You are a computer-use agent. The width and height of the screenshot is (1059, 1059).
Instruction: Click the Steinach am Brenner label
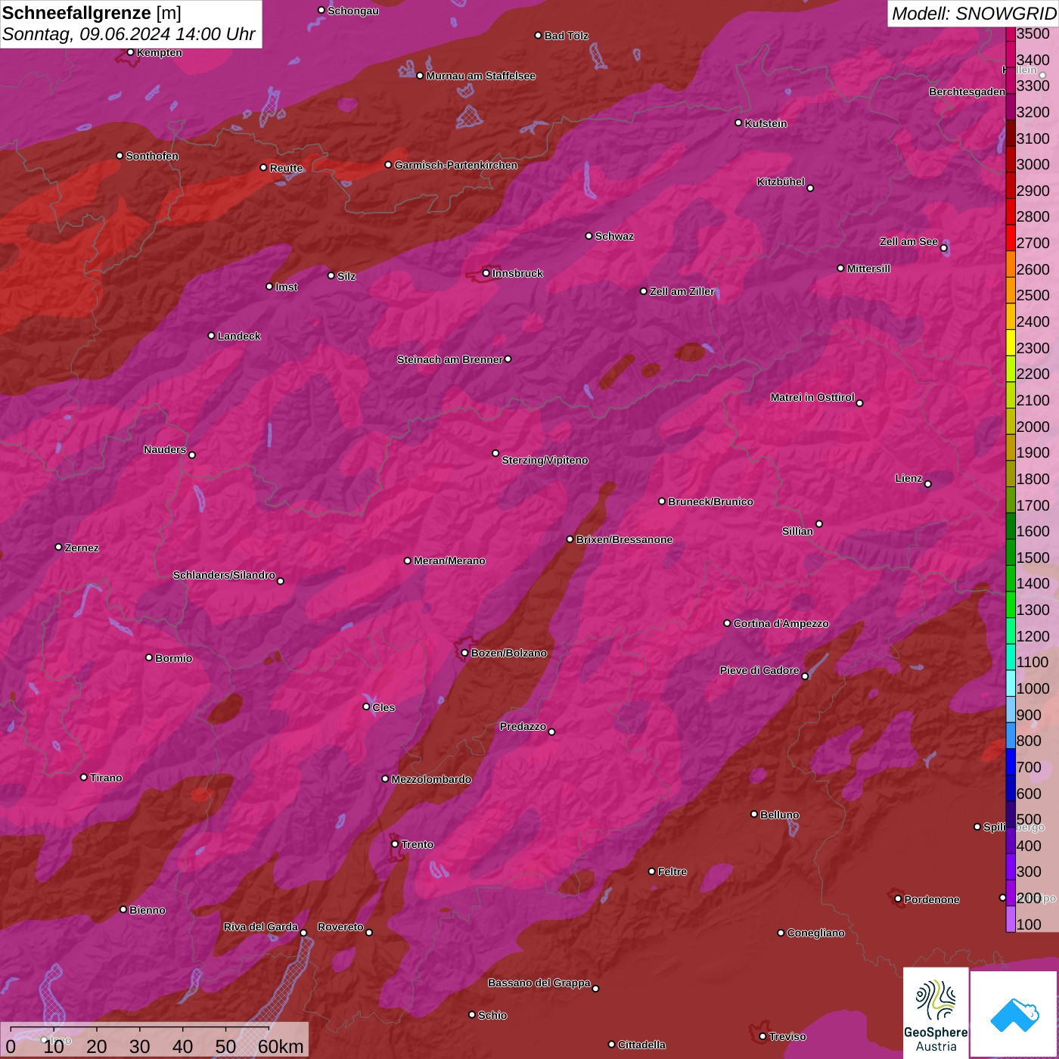pyautogui.click(x=449, y=359)
